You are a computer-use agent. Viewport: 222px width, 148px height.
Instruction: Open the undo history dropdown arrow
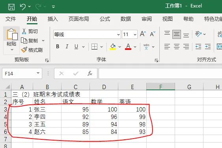pos(30,7)
